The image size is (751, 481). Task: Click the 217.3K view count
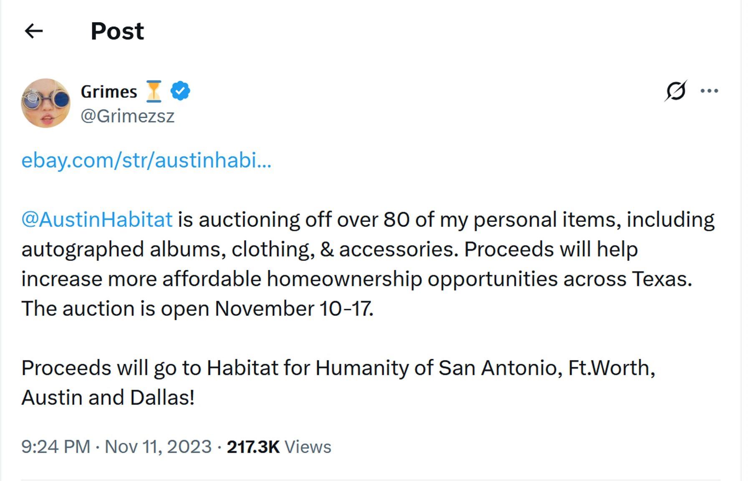click(x=253, y=447)
